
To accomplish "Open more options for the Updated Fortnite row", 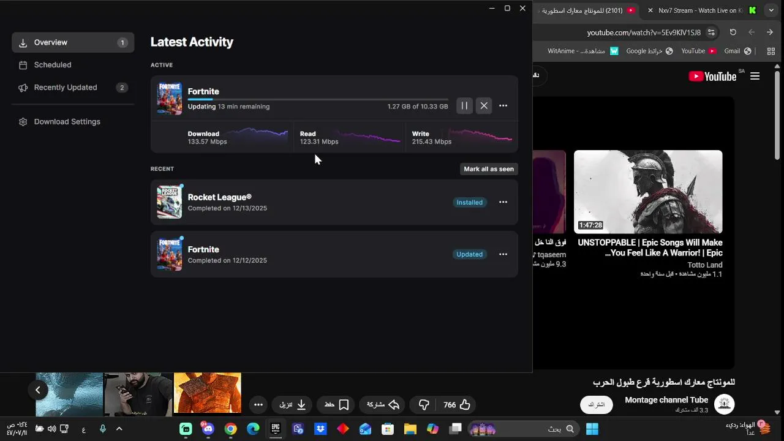I will [503, 254].
